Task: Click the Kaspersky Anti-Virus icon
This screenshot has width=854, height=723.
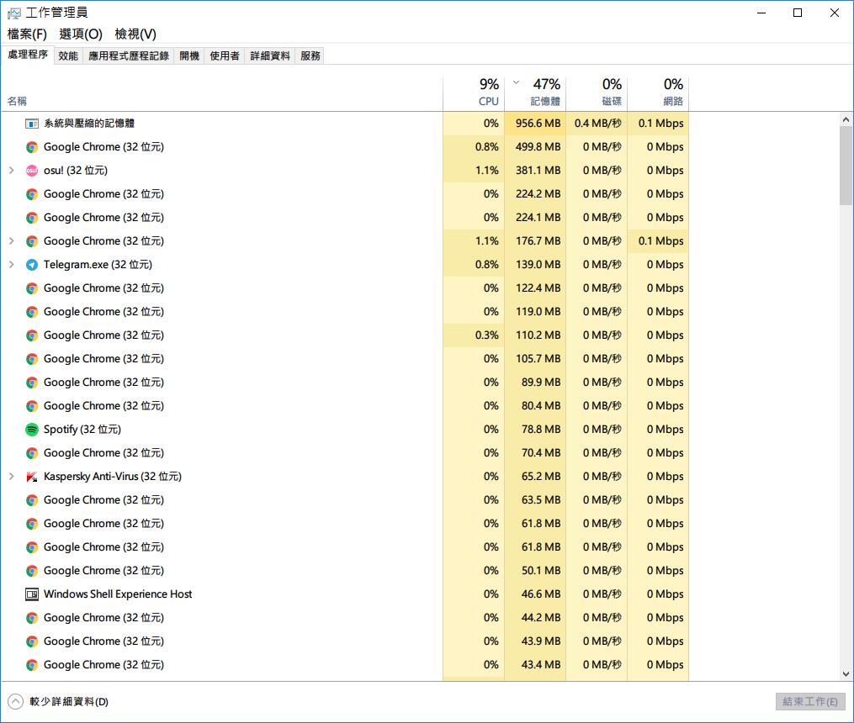Action: click(x=32, y=477)
